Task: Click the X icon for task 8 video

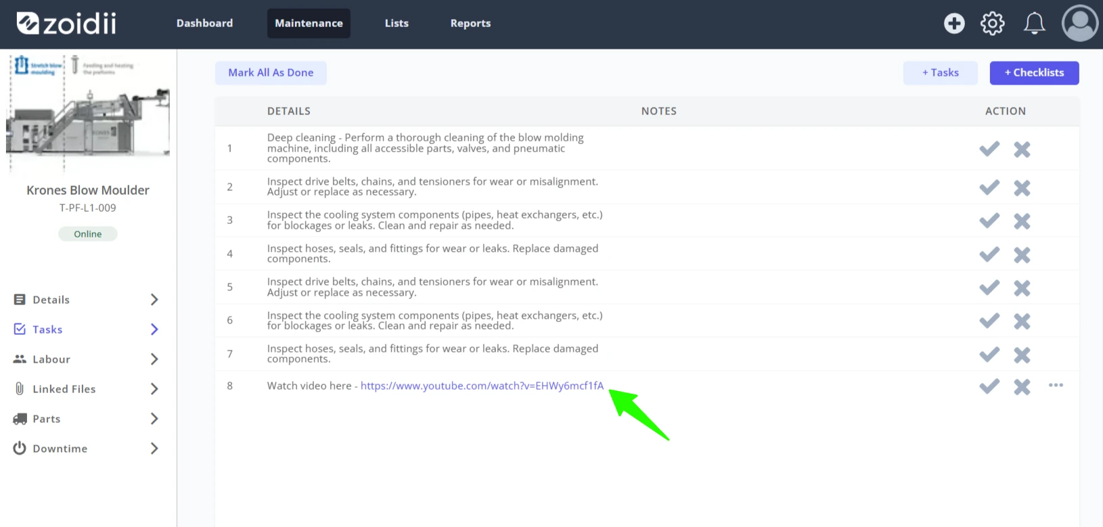Action: [1022, 387]
